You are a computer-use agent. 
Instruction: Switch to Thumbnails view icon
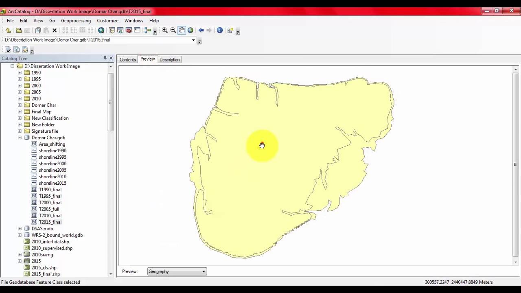[x=90, y=30]
